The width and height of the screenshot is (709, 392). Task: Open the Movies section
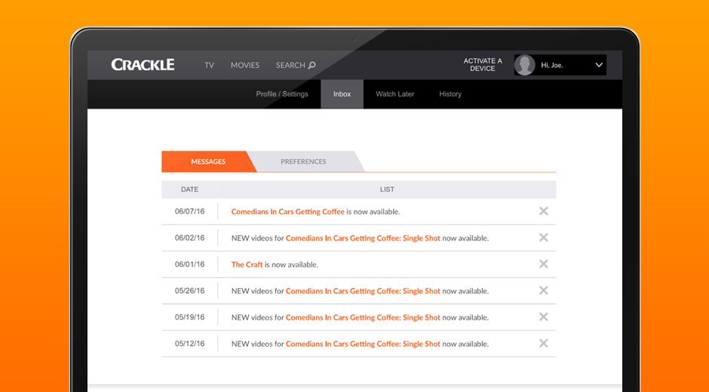point(245,65)
